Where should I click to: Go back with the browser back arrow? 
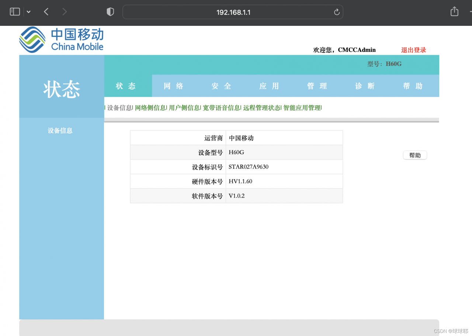(x=46, y=12)
